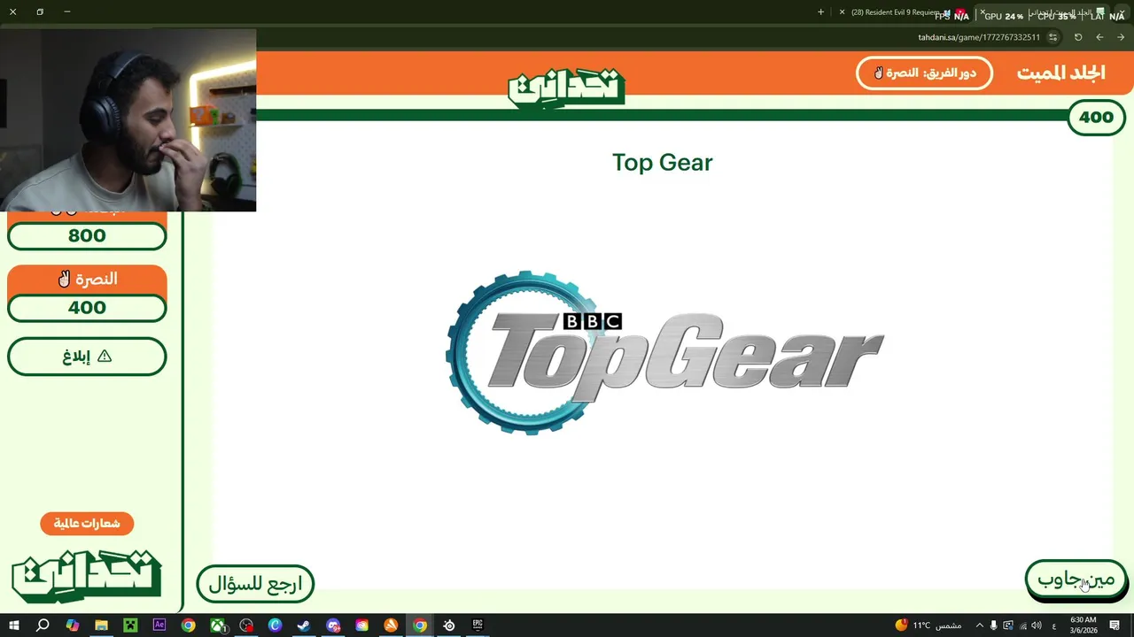Screen dimensions: 1134x637
Task: Click the display capture tray icon
Action: [1008, 625]
